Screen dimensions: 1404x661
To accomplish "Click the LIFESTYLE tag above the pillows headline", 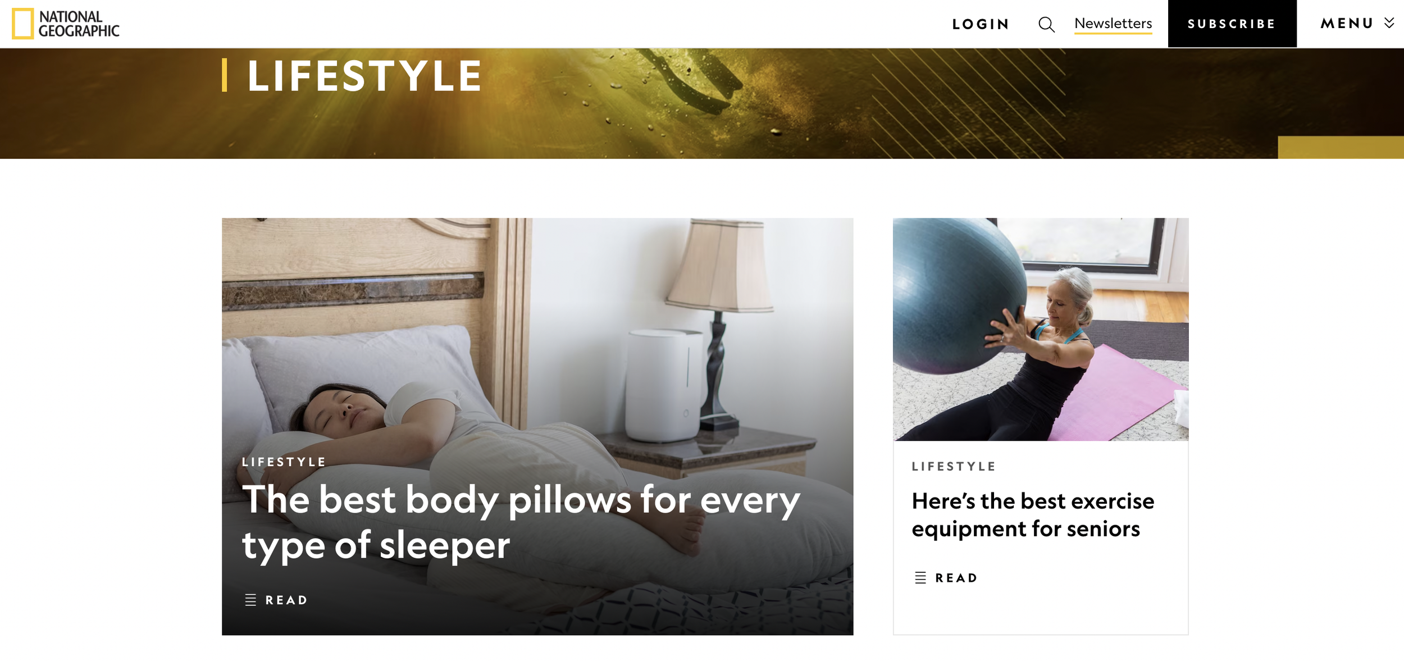I will tap(284, 462).
